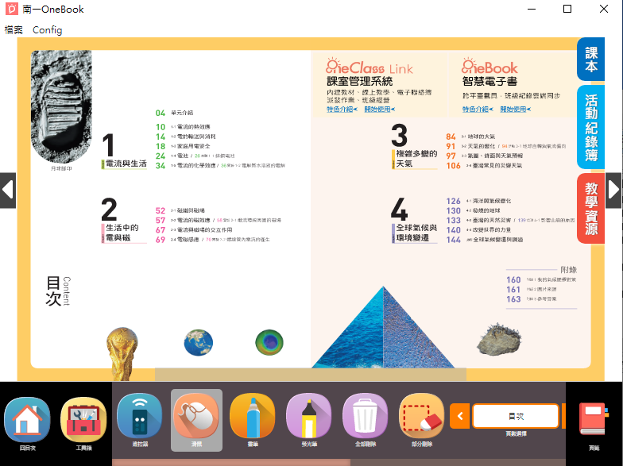
Task: Go to next page with right arrow
Action: coord(614,190)
